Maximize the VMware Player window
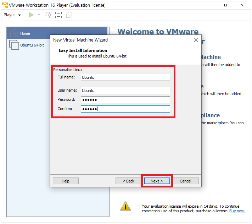The width and height of the screenshot is (252, 224). click(x=225, y=5)
